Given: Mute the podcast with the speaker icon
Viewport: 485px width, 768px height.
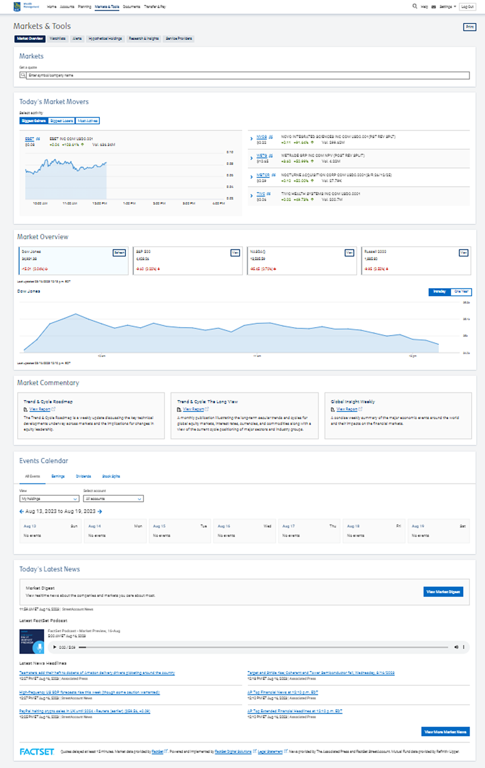Looking at the screenshot, I should pos(456,647).
